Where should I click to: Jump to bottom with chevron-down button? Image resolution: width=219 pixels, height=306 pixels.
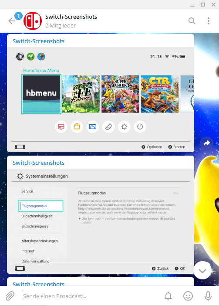pyautogui.click(x=202, y=271)
